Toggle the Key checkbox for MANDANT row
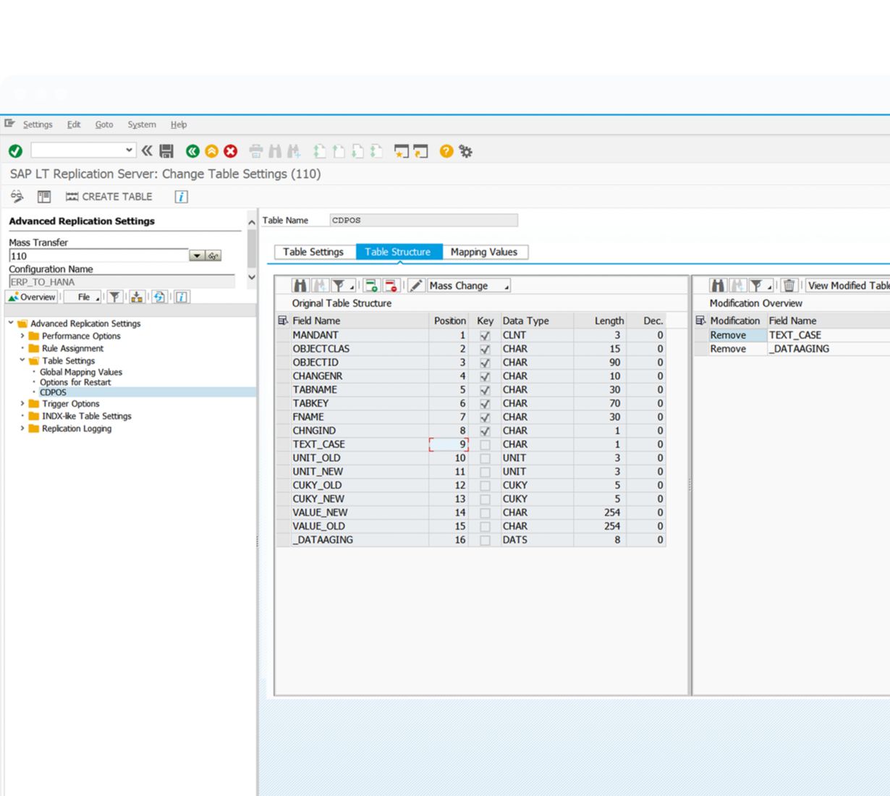890x796 pixels. [x=485, y=336]
